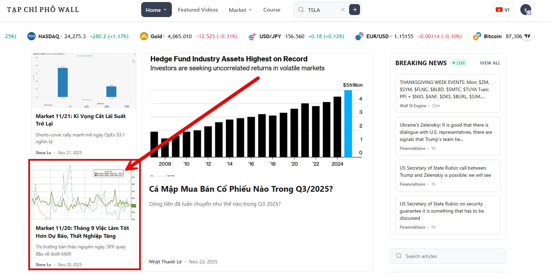The width and height of the screenshot is (551, 276).
Task: Click the Bitcoin ticker icon
Action: click(477, 36)
